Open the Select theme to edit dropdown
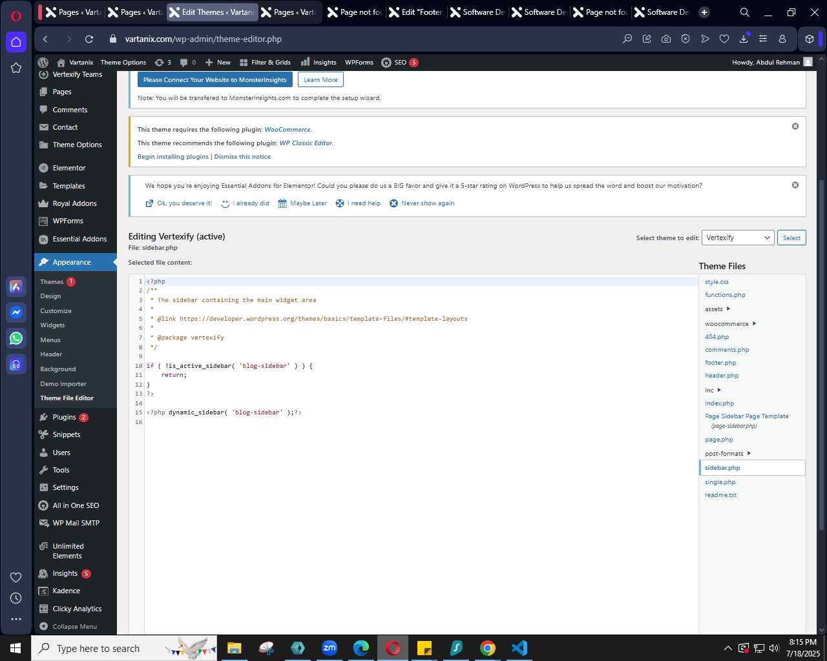This screenshot has width=827, height=661. pyautogui.click(x=738, y=238)
